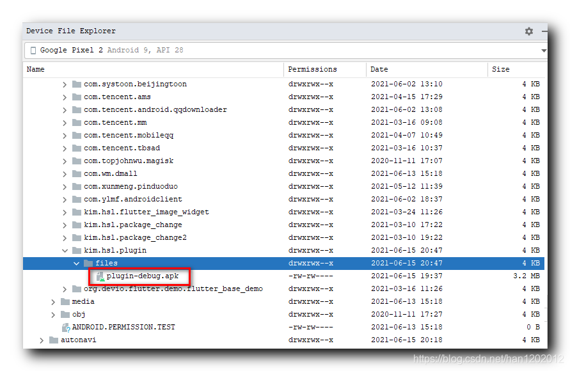Click the folder icon for kim.hsl.plugin
This screenshot has height=371, width=570.
77,250
